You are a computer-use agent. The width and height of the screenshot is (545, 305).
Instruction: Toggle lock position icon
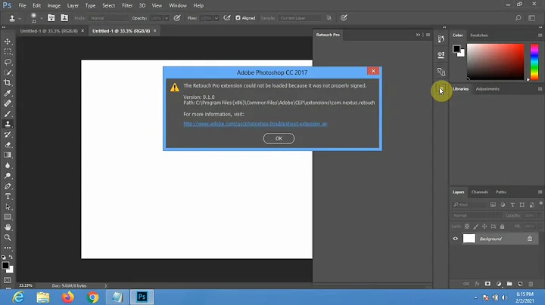484,226
